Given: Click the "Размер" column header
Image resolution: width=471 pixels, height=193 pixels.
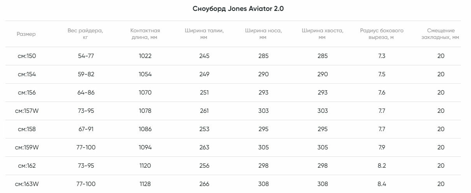Looking at the screenshot, I should tap(26, 34).
